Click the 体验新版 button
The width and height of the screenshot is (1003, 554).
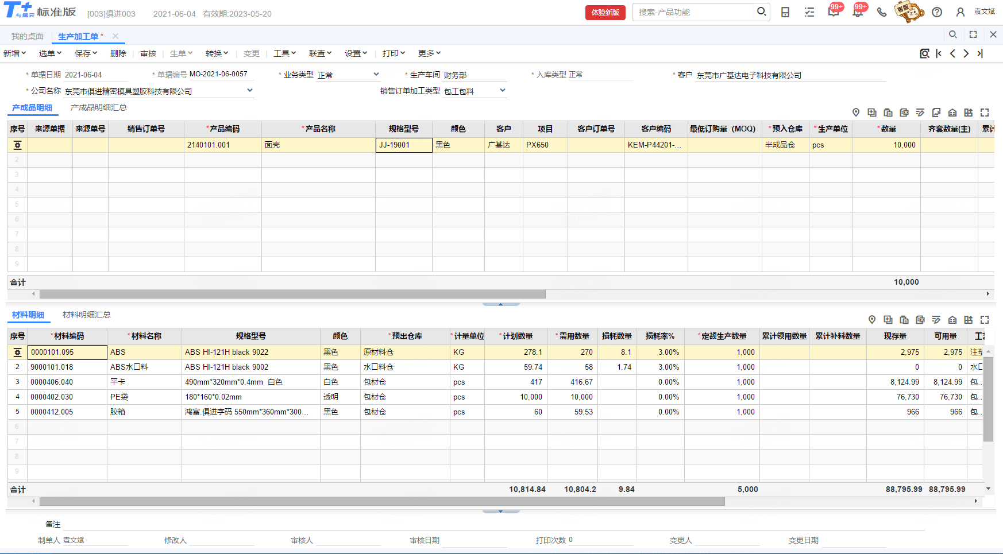coord(605,12)
